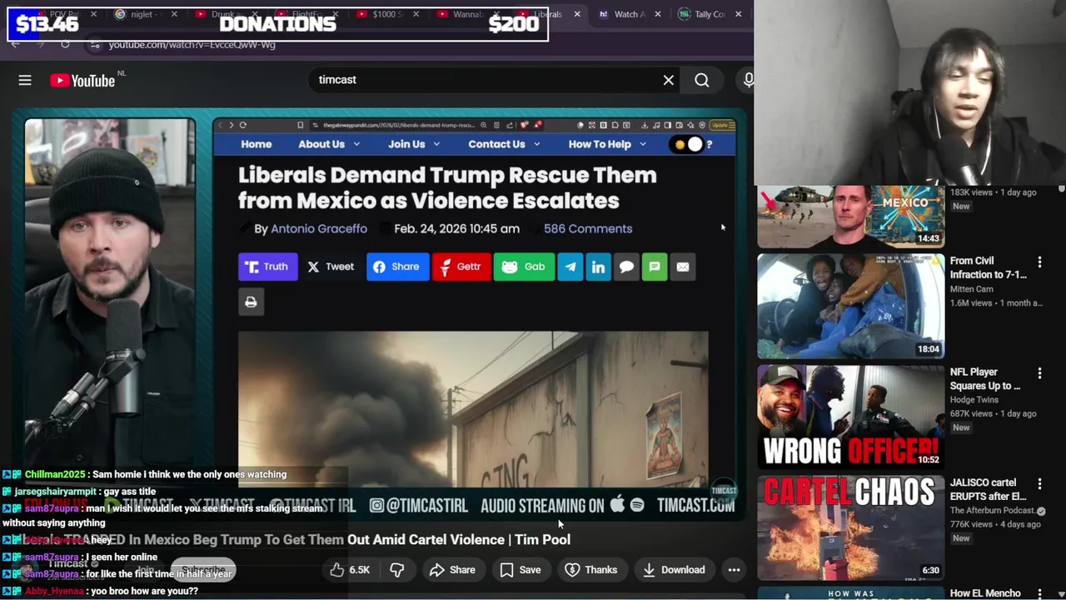The image size is (1066, 600).
Task: Open options for JALISCO cartel video
Action: [x=1039, y=483]
